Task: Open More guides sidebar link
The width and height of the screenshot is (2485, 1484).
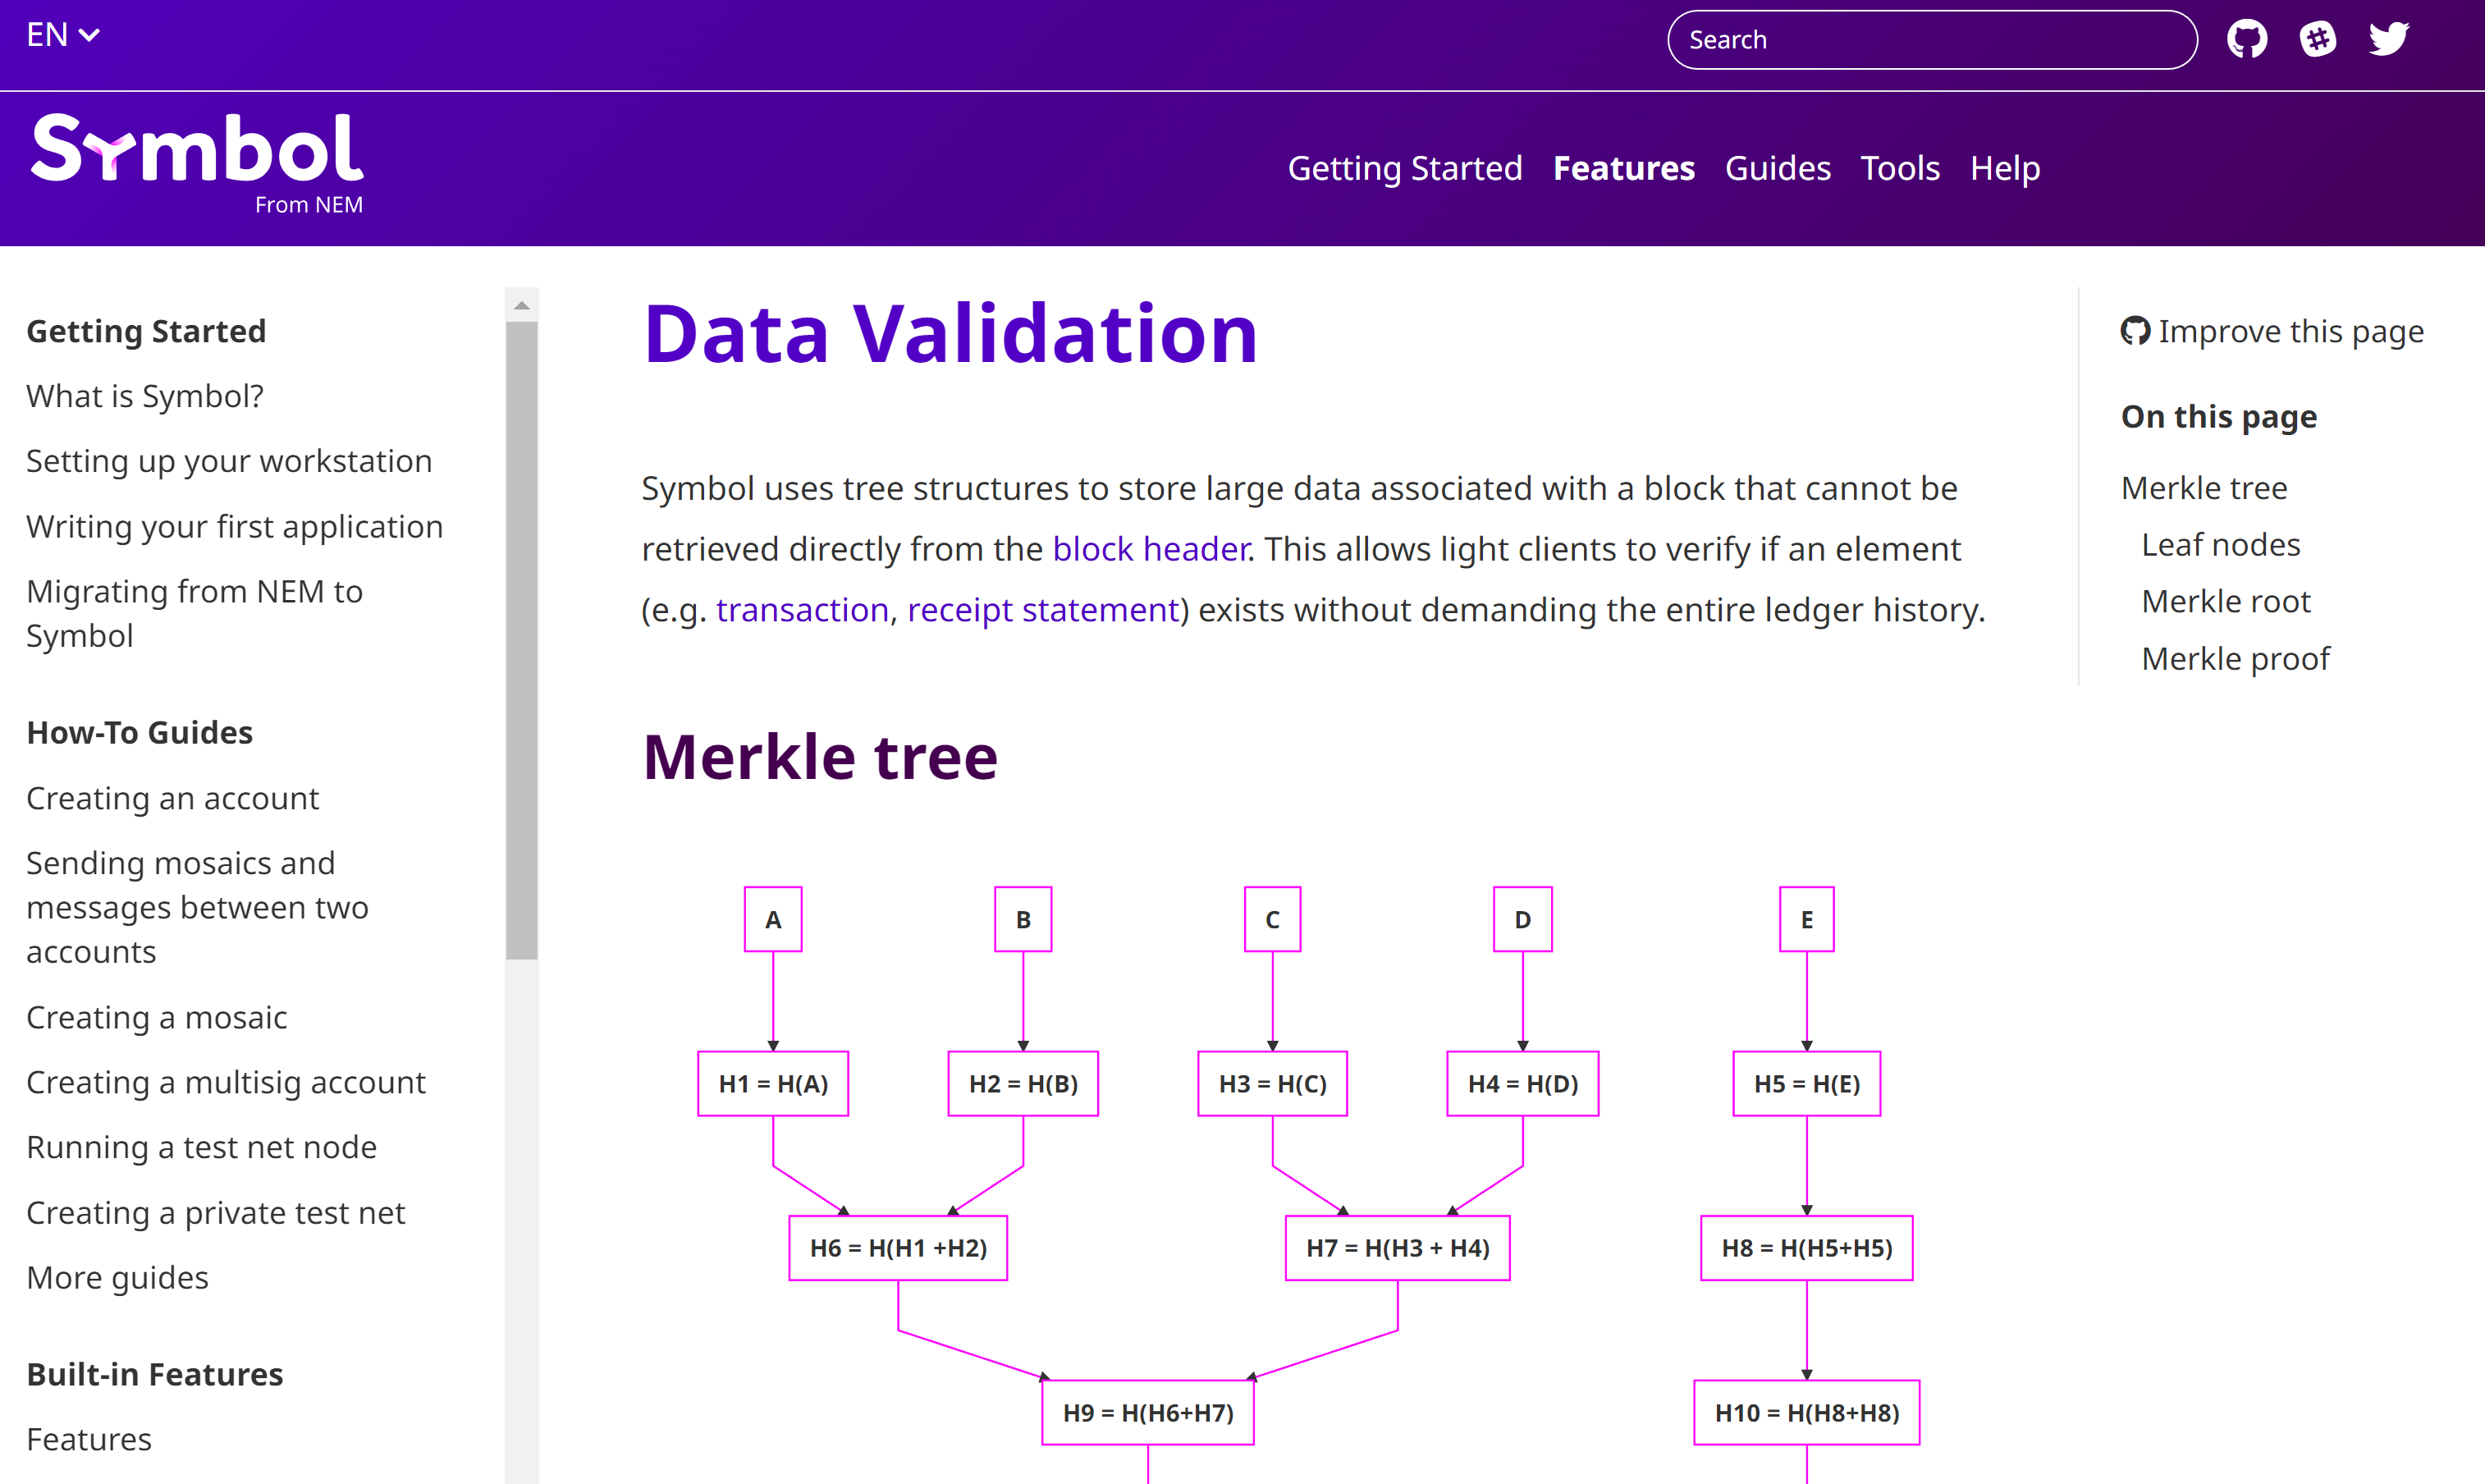Action: (x=117, y=1278)
